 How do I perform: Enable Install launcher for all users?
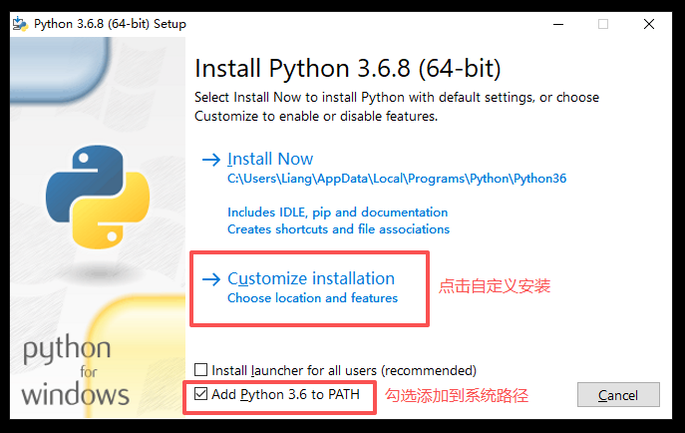[202, 371]
